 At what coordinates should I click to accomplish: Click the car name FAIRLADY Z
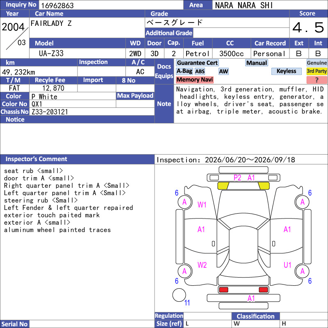(51, 23)
